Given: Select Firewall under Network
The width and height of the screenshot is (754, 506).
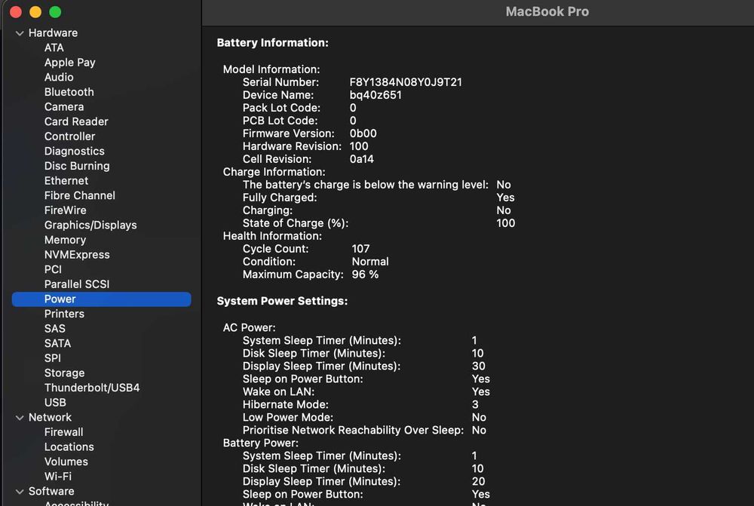Looking at the screenshot, I should point(63,432).
